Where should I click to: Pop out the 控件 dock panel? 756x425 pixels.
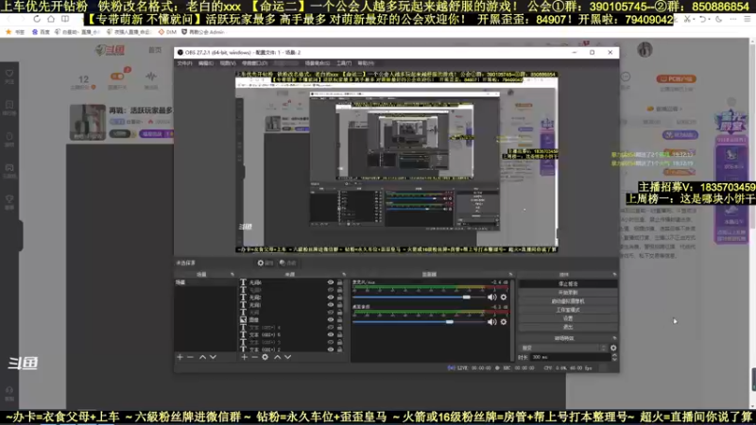(x=614, y=275)
